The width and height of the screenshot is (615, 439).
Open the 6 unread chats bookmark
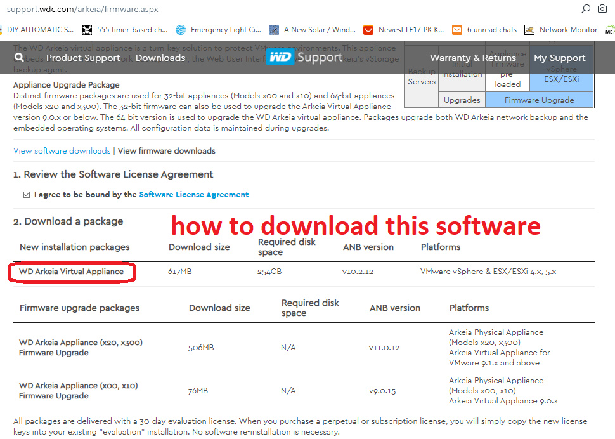484,30
